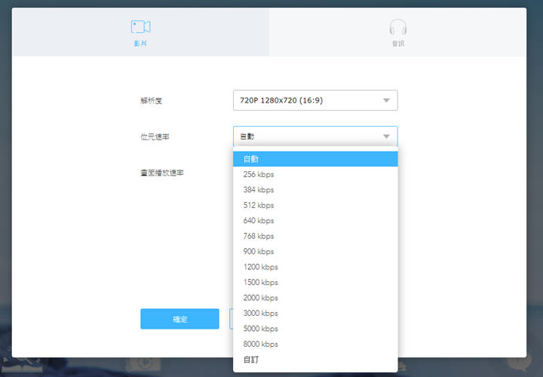
Task: Choose 2000 kbps bitrate option
Action: [x=315, y=298]
